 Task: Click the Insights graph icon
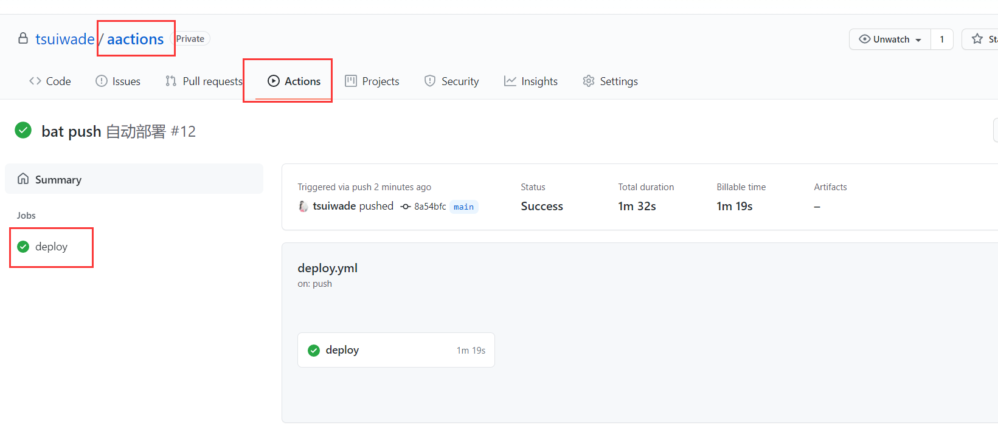[x=510, y=81]
